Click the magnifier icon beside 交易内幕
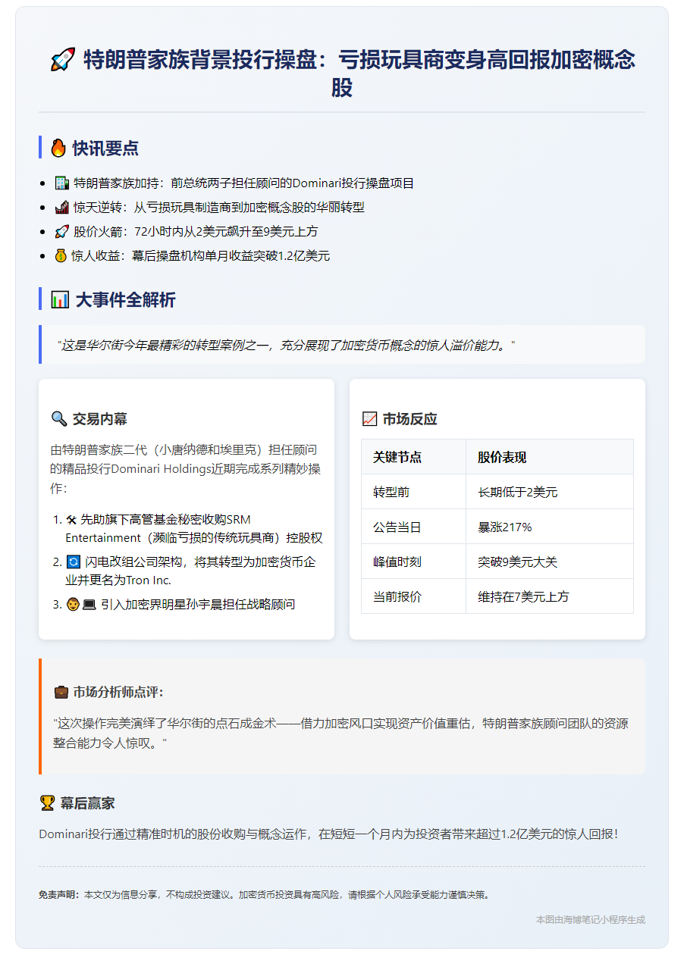 pos(58,419)
